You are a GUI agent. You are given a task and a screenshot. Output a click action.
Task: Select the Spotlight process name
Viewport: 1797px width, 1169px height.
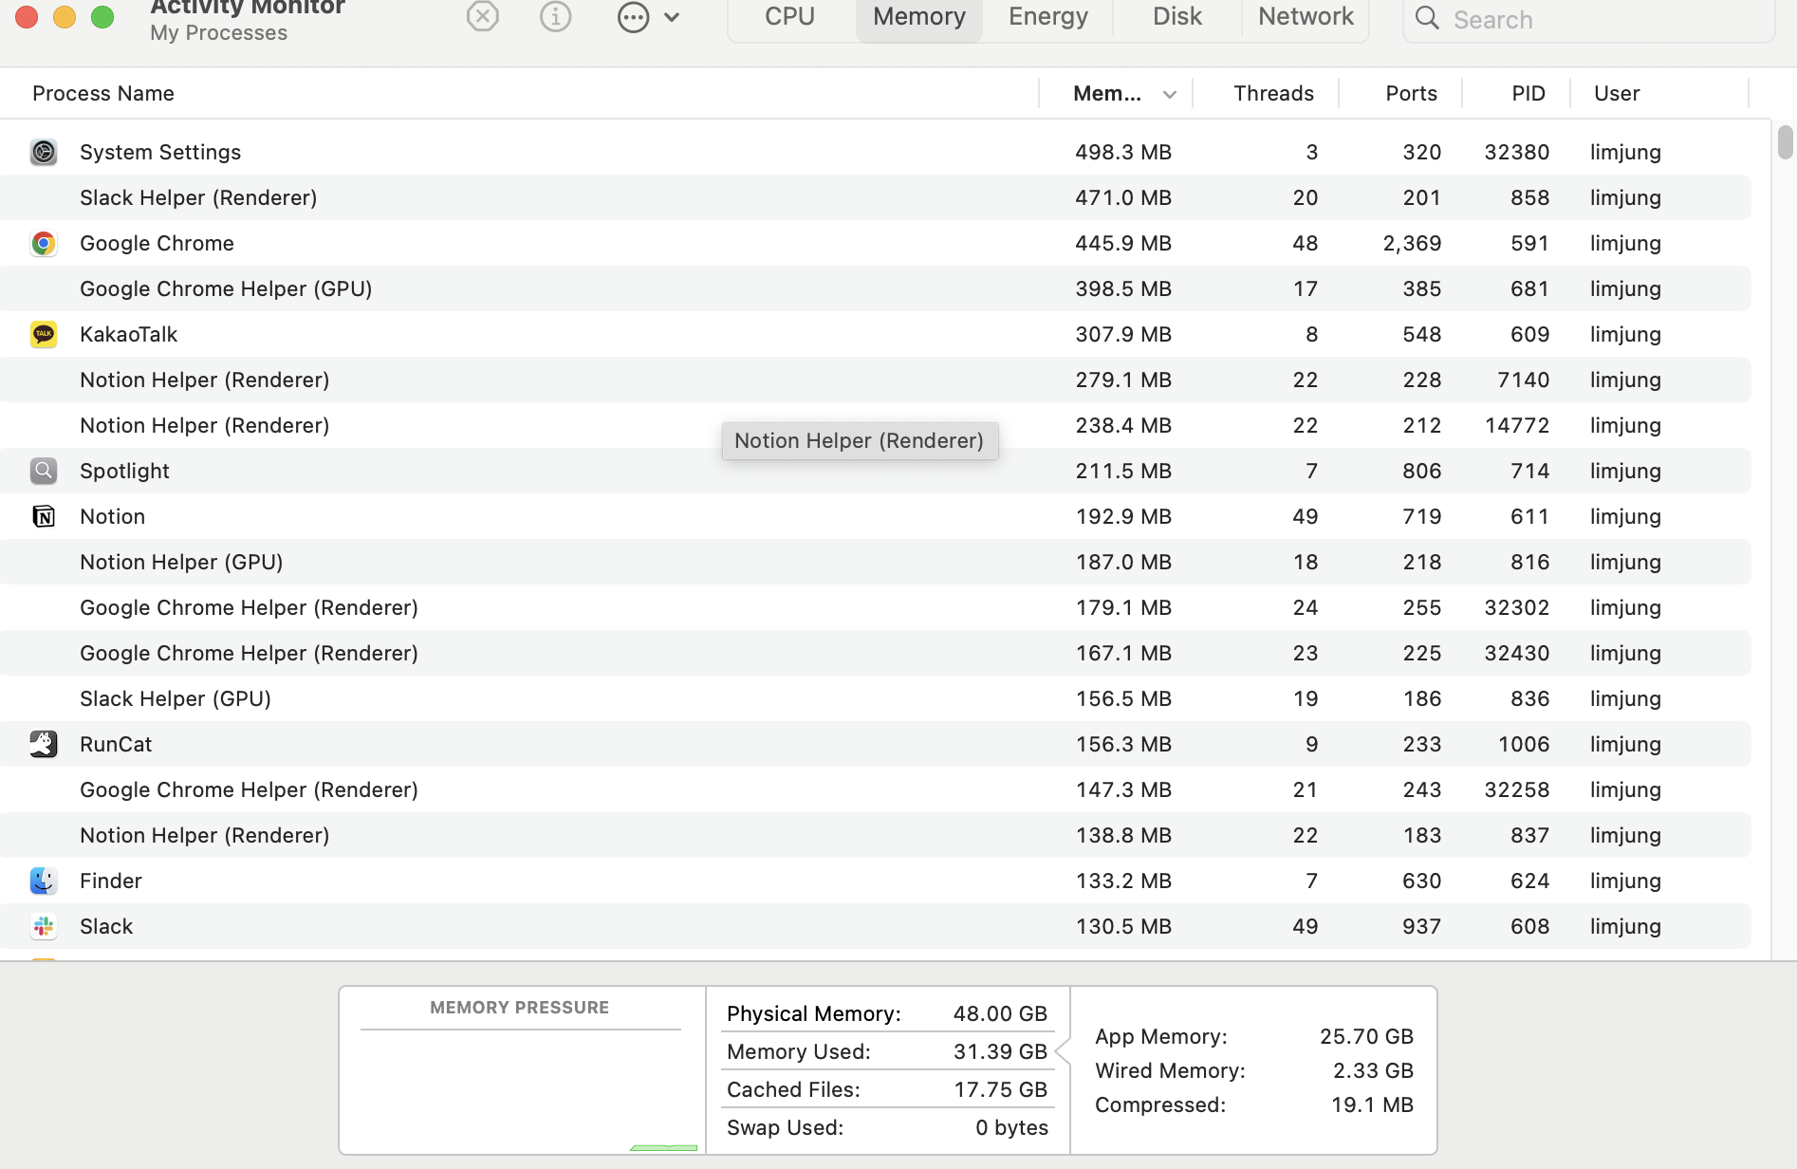coord(124,471)
